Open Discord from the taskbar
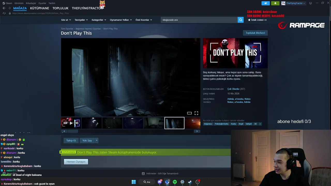The image size is (331, 186). click(160, 182)
